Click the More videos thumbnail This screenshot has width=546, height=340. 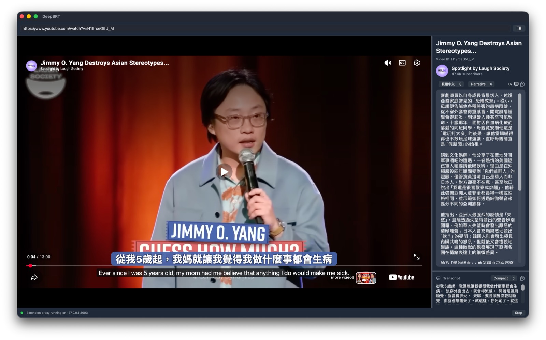click(x=366, y=278)
